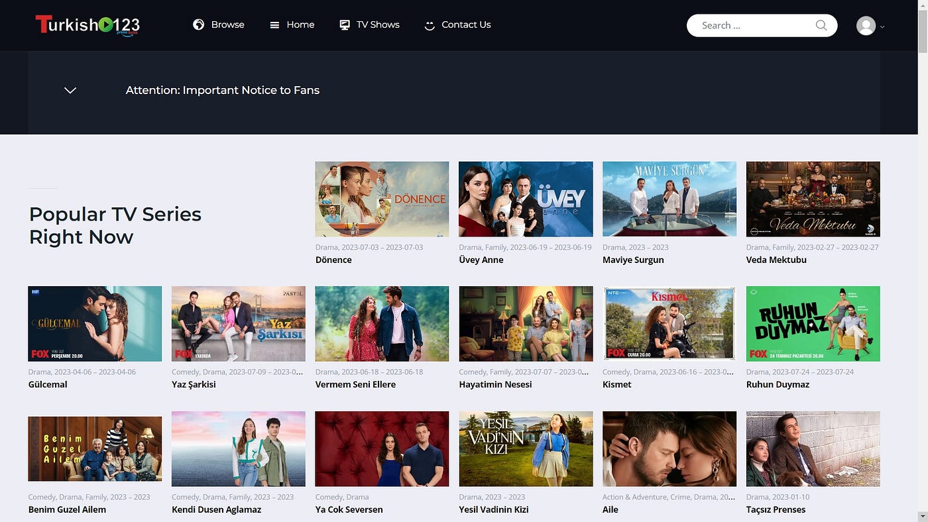The height and width of the screenshot is (522, 928).
Task: Open the Üvey Anne poster thumbnail
Action: click(x=526, y=199)
